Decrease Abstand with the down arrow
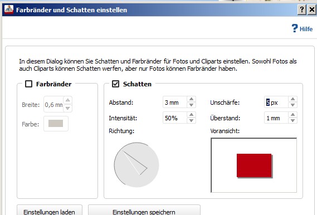The height and width of the screenshot is (215, 317). click(x=191, y=105)
